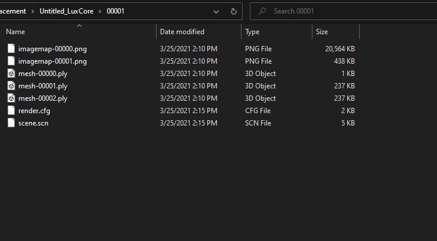Sort files by Date modified column
Screen dimensions: 437x241
coord(182,32)
